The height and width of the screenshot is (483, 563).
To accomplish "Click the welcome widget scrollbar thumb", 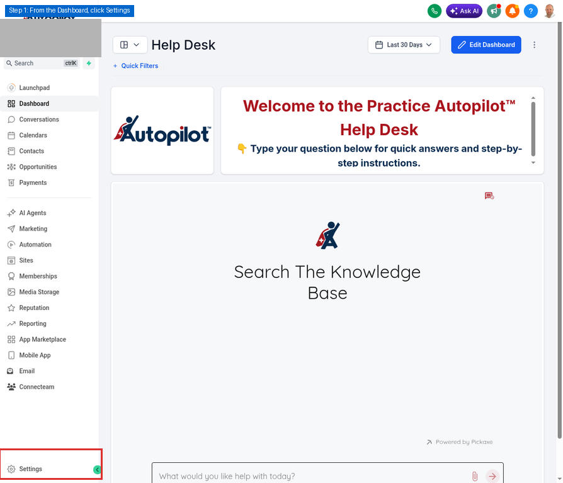I will coord(533,129).
